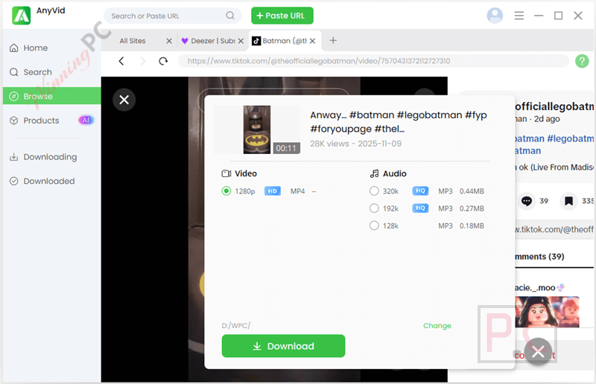Switch to the All Sites tab

pyautogui.click(x=133, y=41)
